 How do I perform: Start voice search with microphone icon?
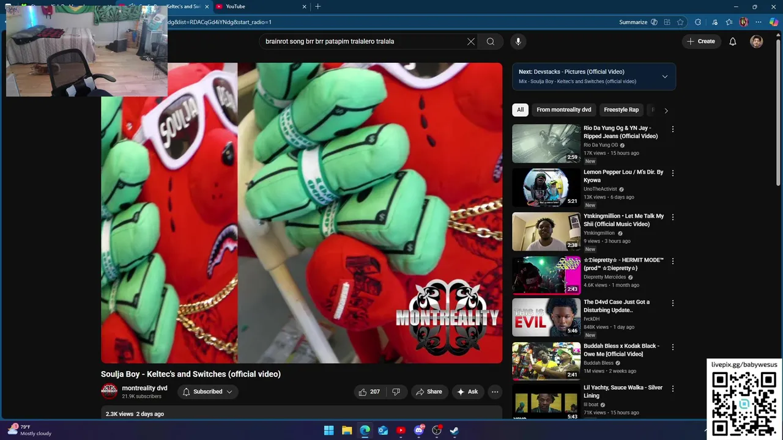coord(518,42)
